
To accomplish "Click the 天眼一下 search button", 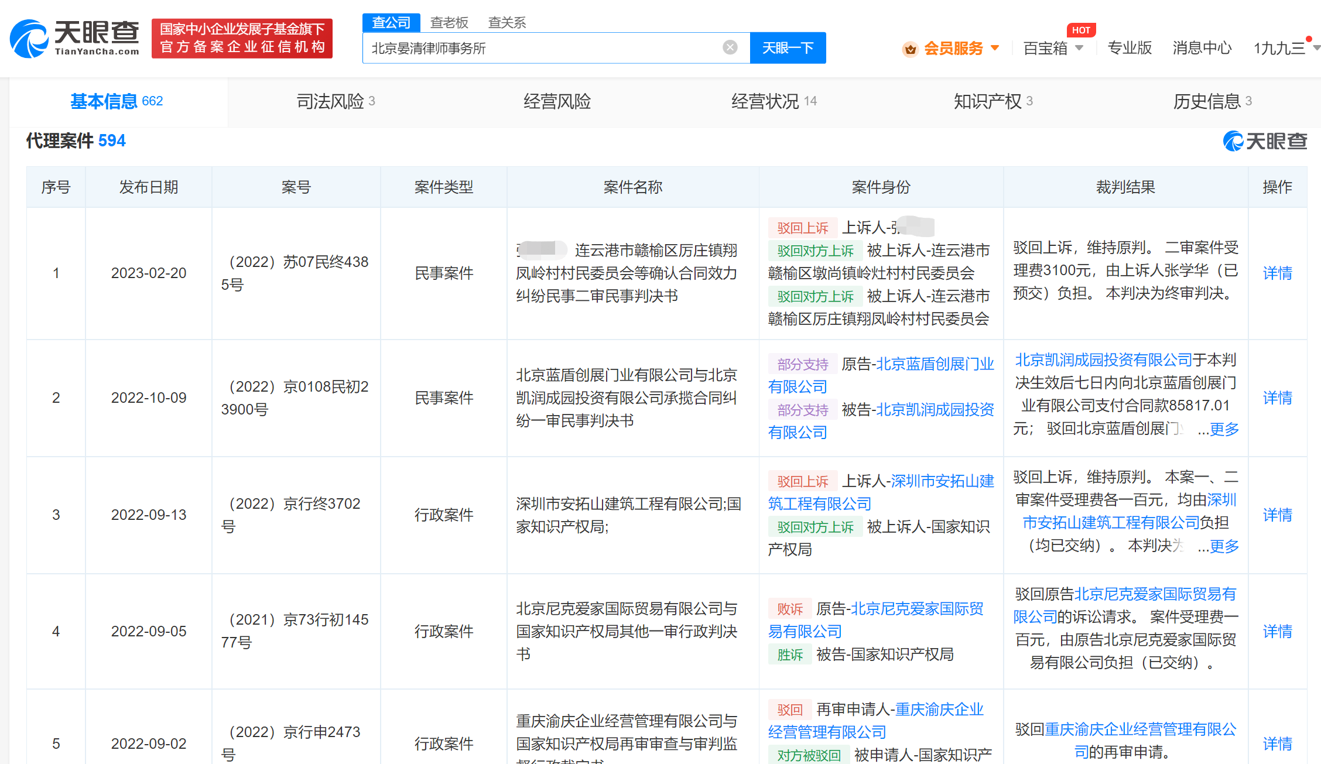I will pos(788,48).
